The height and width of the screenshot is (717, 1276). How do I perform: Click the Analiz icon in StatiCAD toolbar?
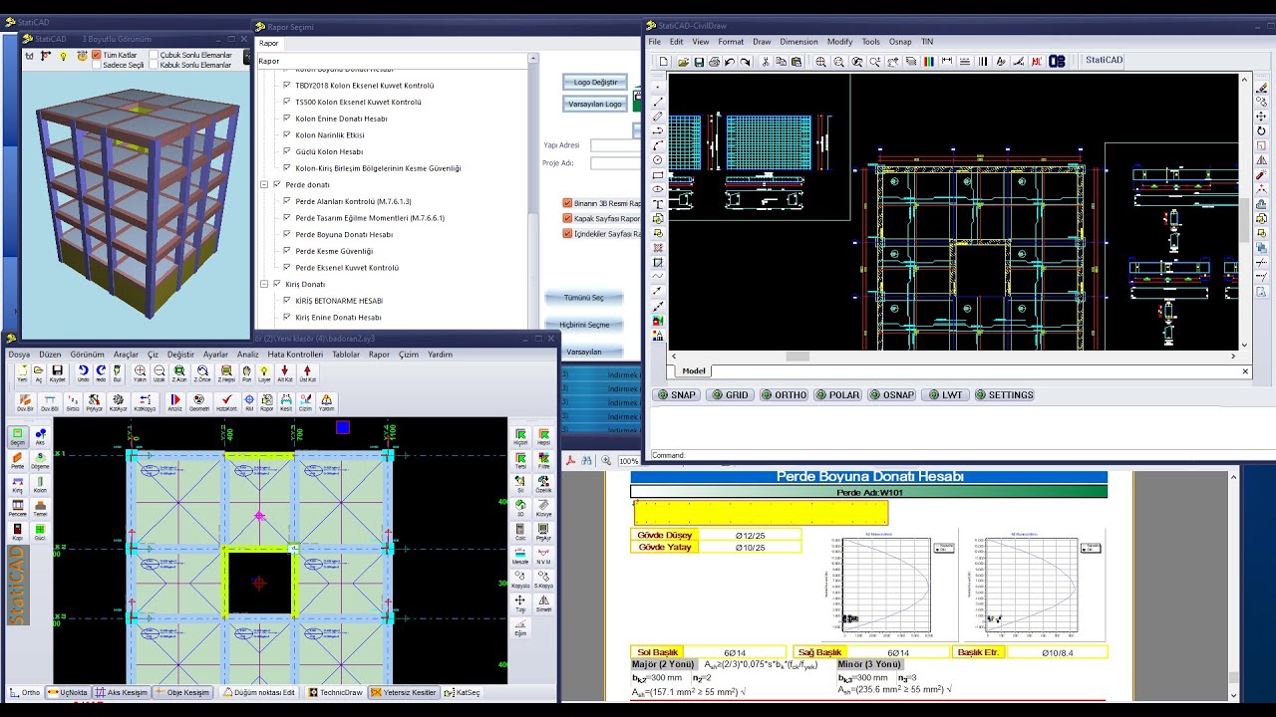click(x=175, y=402)
